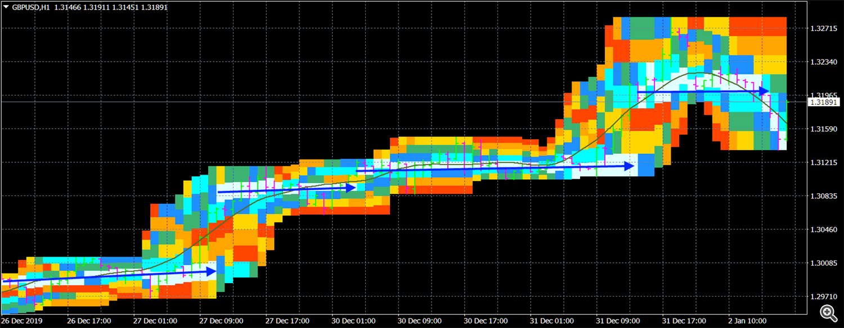Click the 31 Dec 09:00 time label
The image size is (844, 328).
(x=618, y=321)
